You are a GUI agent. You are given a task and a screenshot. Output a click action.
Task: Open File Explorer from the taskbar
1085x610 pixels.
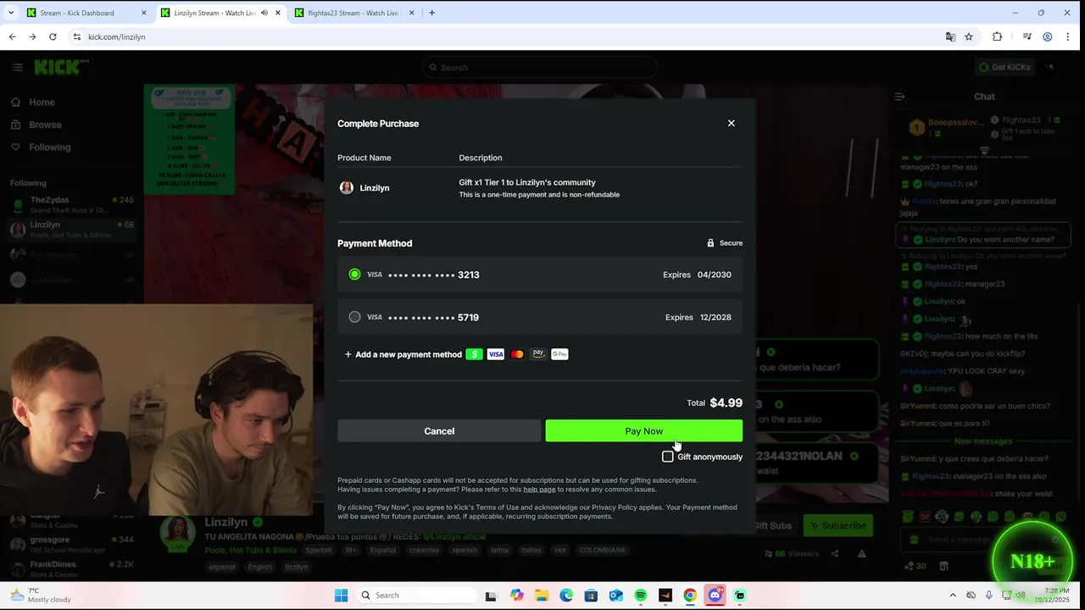[x=542, y=595]
